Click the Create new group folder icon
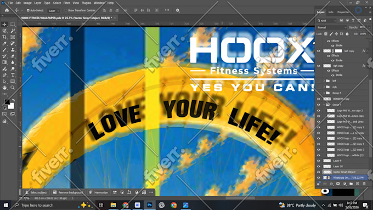Viewport: 373px width, 210px height. tap(351, 184)
